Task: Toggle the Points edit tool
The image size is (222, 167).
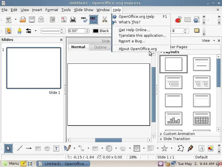Action: click(181, 148)
